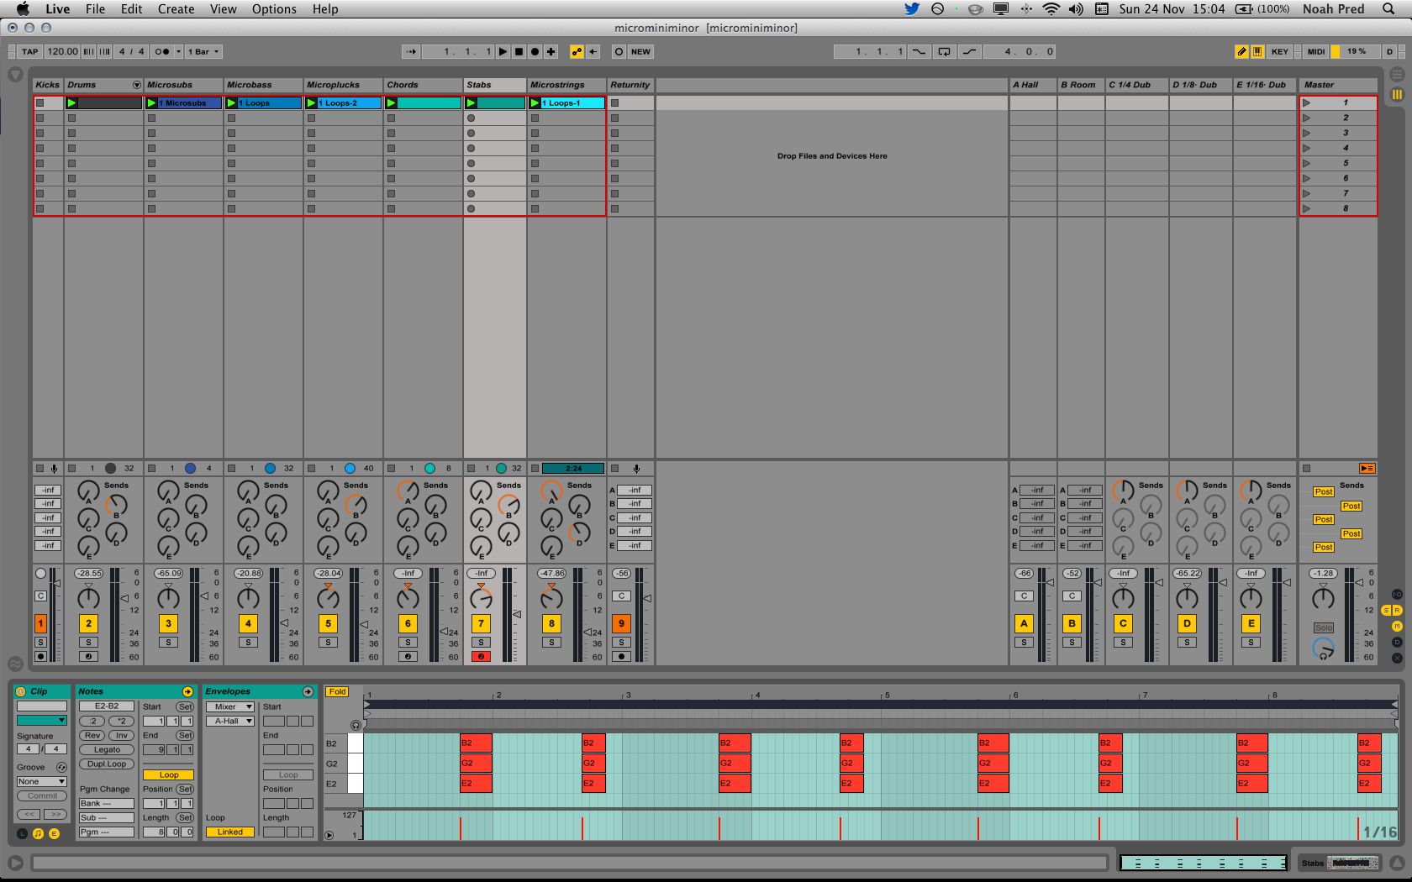Click NEW to capture a scene
This screenshot has height=882, width=1412.
coord(640,51)
